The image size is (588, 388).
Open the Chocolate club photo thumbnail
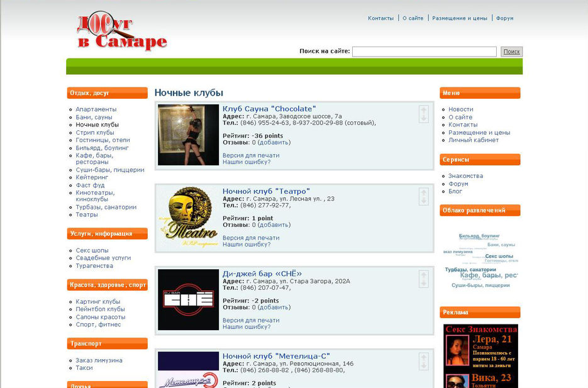(188, 135)
